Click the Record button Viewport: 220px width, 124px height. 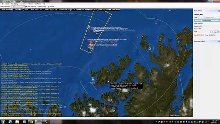51,7
